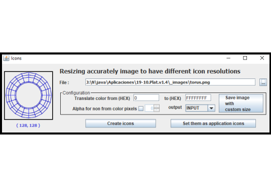The width and height of the screenshot is (271, 187).
Task: Click the alpha value spinner field
Action: [x=150, y=108]
